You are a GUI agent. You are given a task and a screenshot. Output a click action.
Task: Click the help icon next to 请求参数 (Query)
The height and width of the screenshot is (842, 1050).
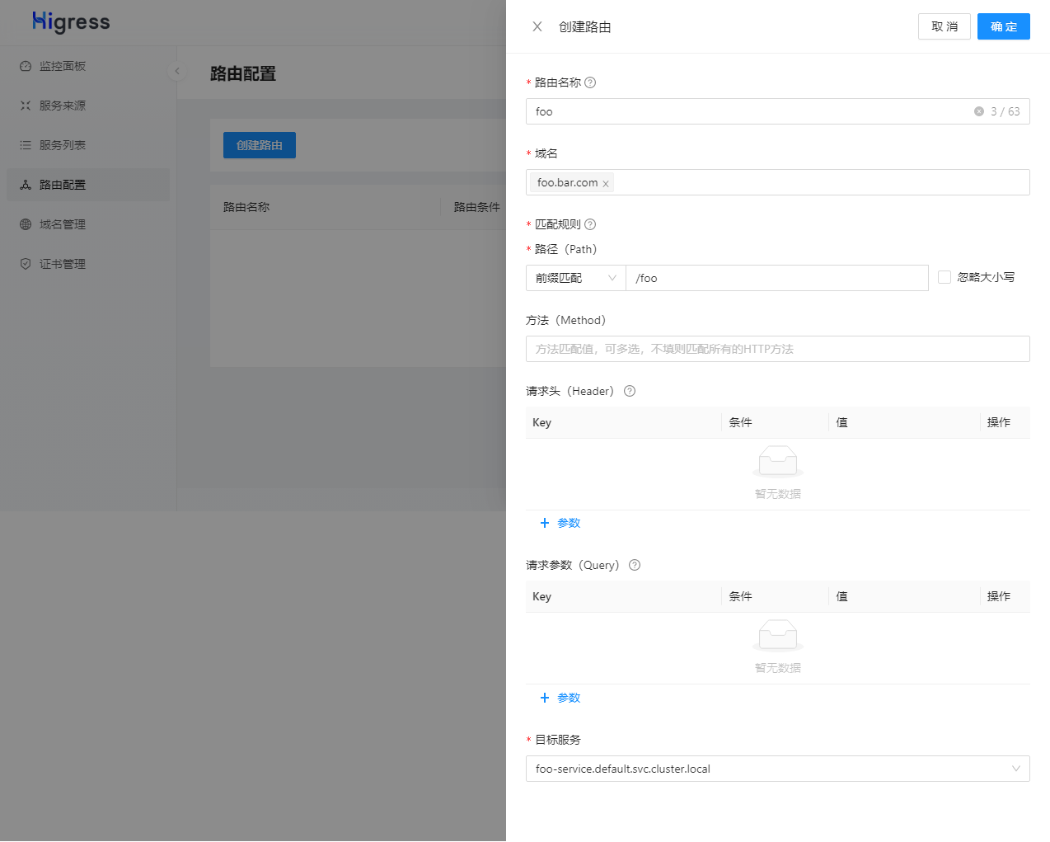(635, 565)
